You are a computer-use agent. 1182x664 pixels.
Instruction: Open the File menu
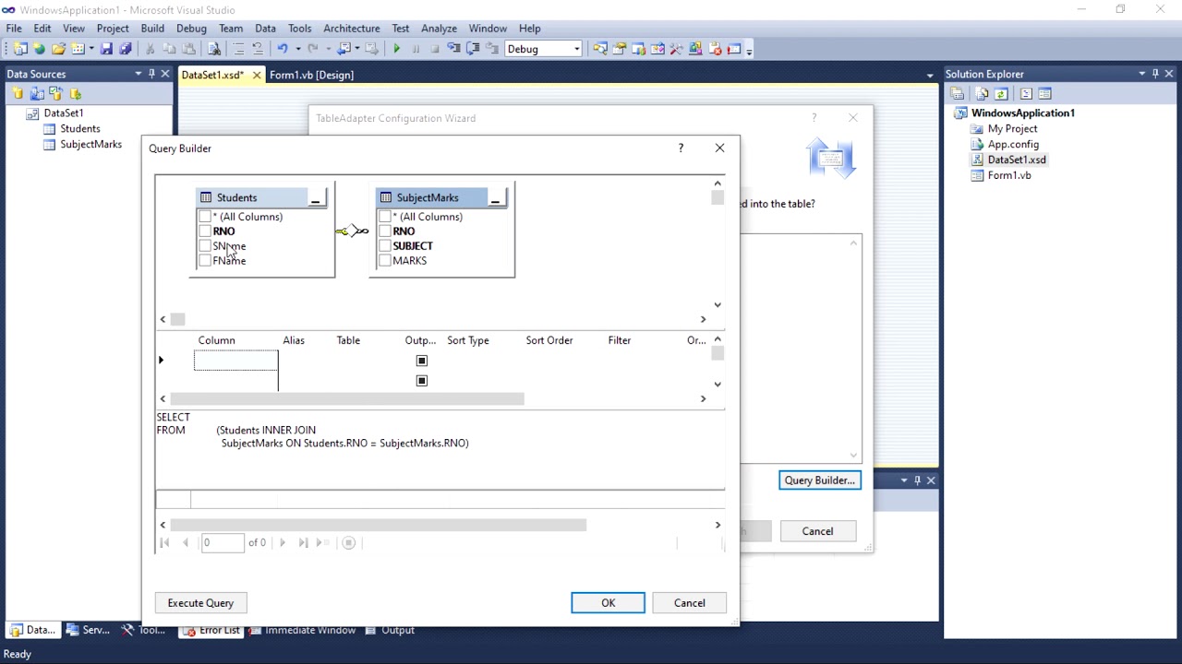coord(14,28)
